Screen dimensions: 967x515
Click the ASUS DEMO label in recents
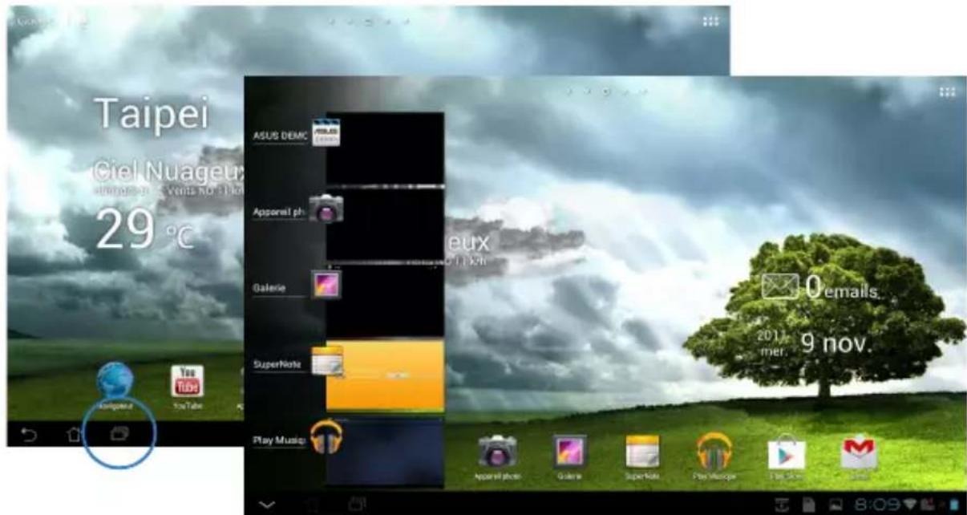[280, 135]
